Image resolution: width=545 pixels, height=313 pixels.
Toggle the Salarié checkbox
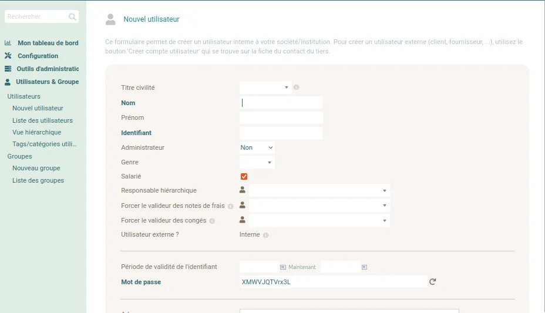point(244,177)
